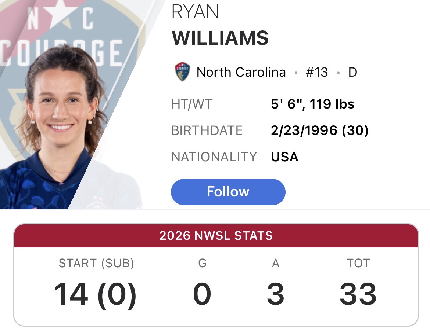Select the height and weight value
This screenshot has height=331, width=430.
point(313,104)
